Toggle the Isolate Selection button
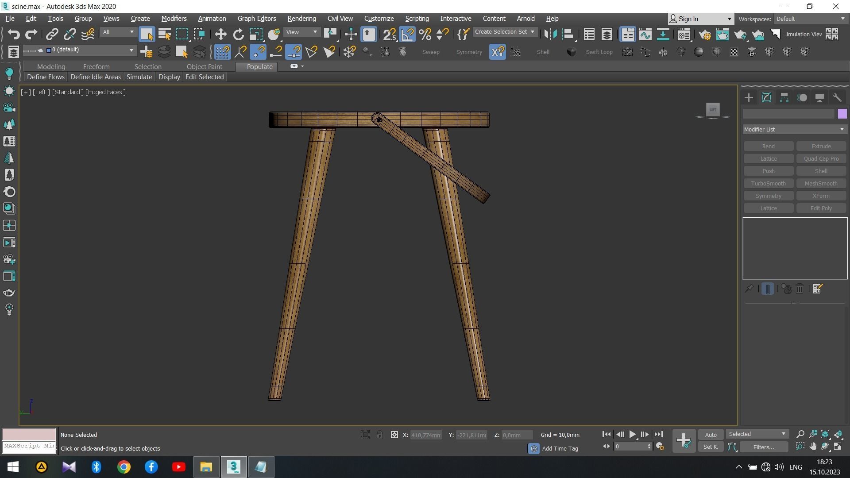The image size is (850, 478). click(x=365, y=435)
